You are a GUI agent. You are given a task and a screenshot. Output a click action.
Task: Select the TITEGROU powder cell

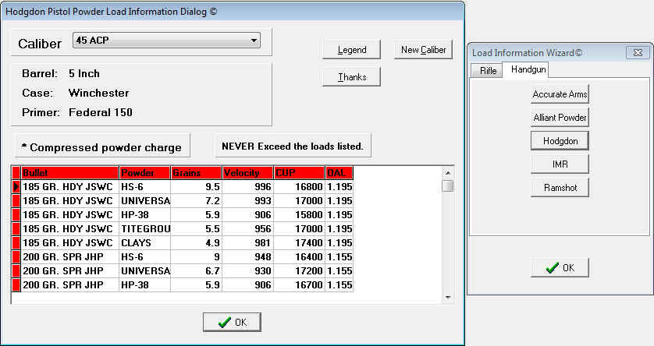(x=145, y=228)
